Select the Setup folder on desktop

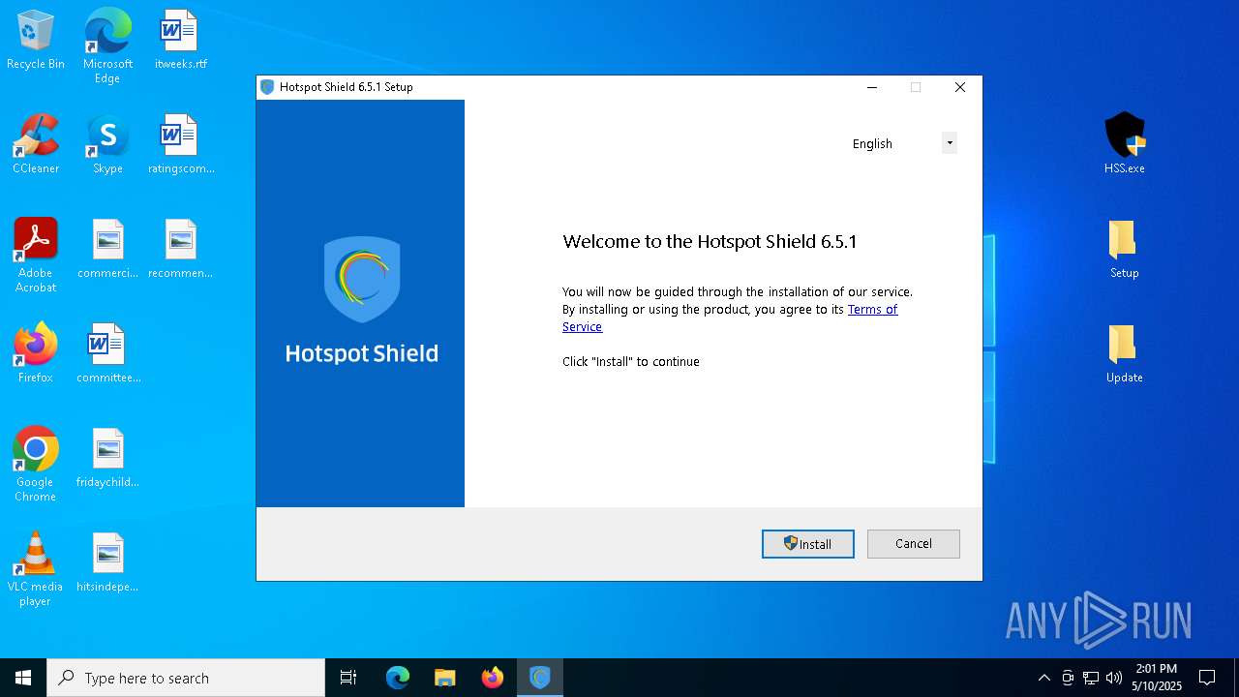click(1125, 250)
